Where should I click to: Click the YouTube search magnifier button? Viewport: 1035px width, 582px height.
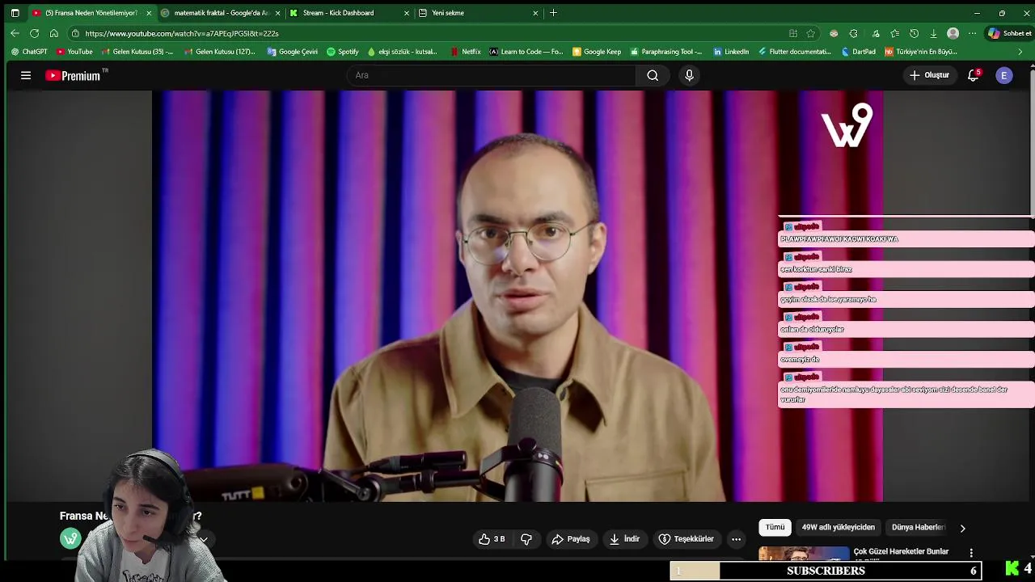click(x=653, y=75)
